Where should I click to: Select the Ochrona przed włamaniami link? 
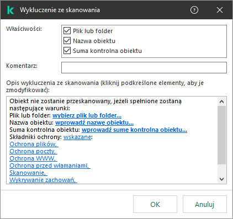(x=50, y=165)
